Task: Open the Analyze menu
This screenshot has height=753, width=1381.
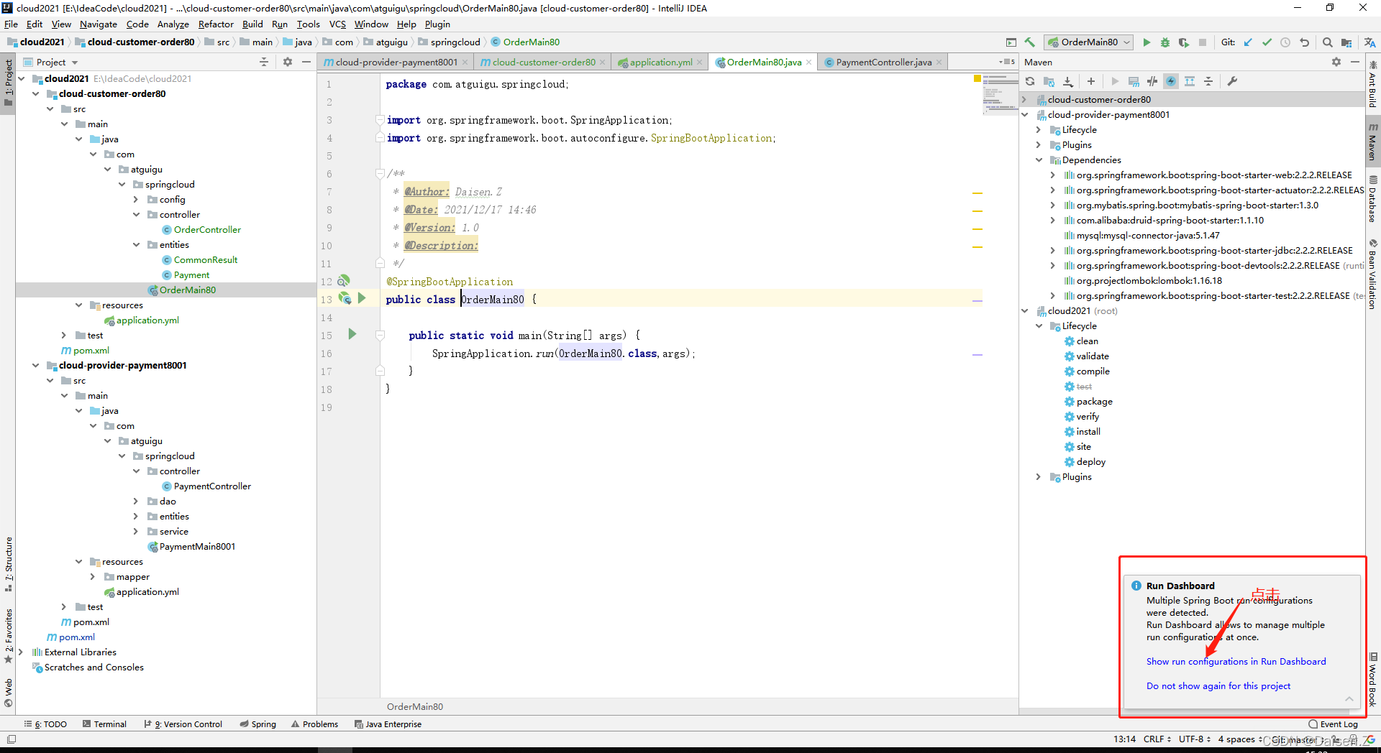Action: click(173, 24)
